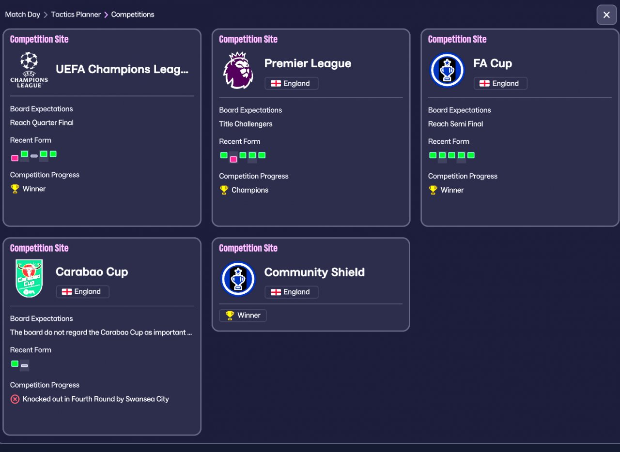
Task: Click 'Board Expectations' on the Premier League card
Action: pos(250,110)
